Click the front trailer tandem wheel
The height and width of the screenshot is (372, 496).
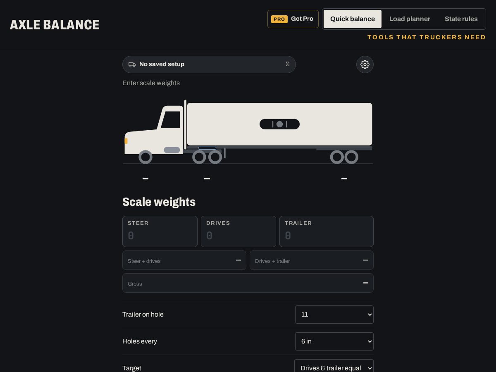point(337,157)
